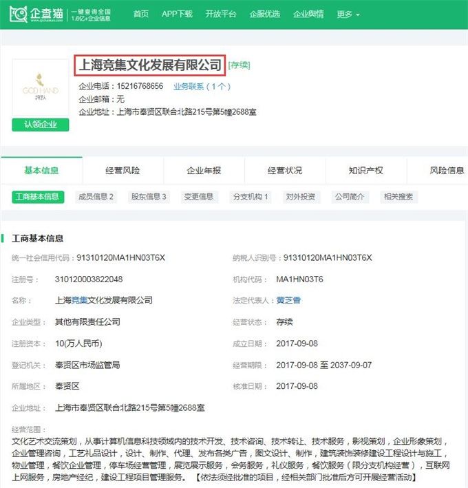Select 机构代码 MA1HN03T6

[x=299, y=279]
